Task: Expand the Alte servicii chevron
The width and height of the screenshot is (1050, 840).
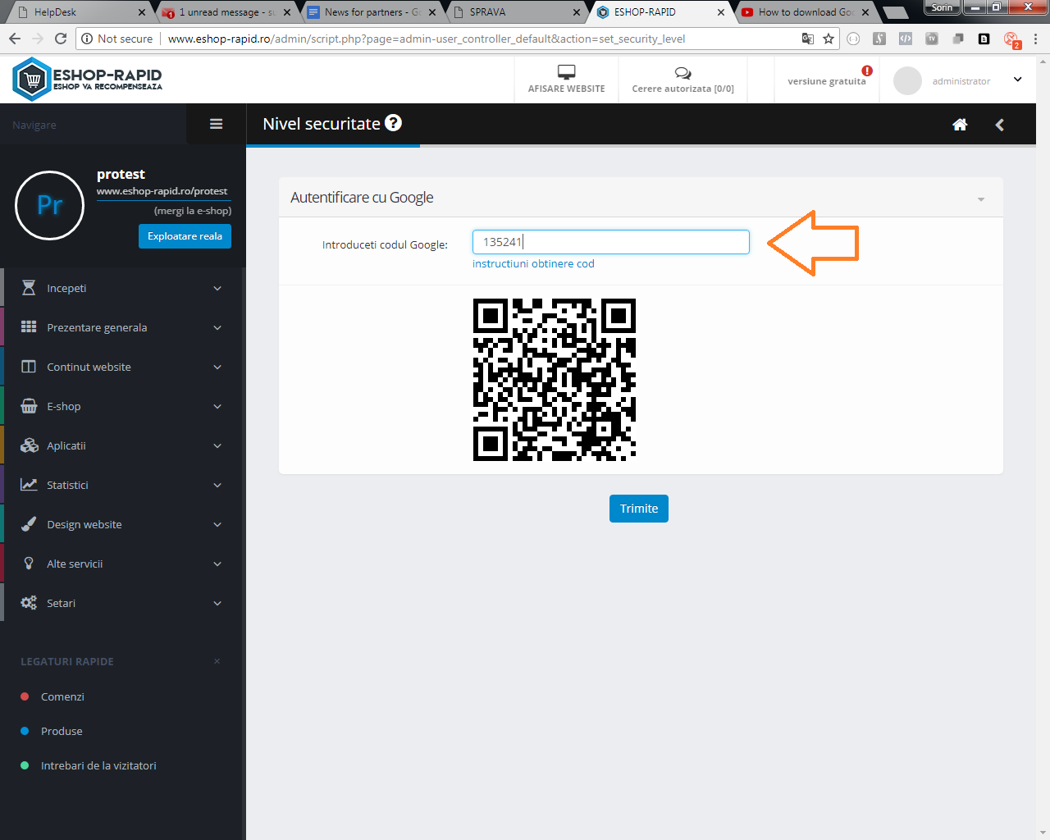Action: pyautogui.click(x=217, y=564)
